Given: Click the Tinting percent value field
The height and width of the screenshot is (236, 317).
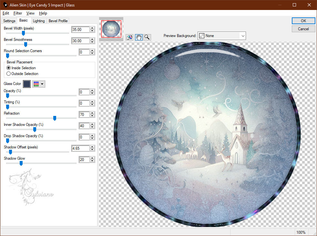Looking at the screenshot, I should tap(84, 103).
